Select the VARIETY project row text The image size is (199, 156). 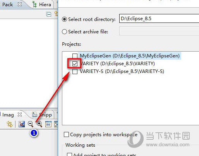[117, 64]
